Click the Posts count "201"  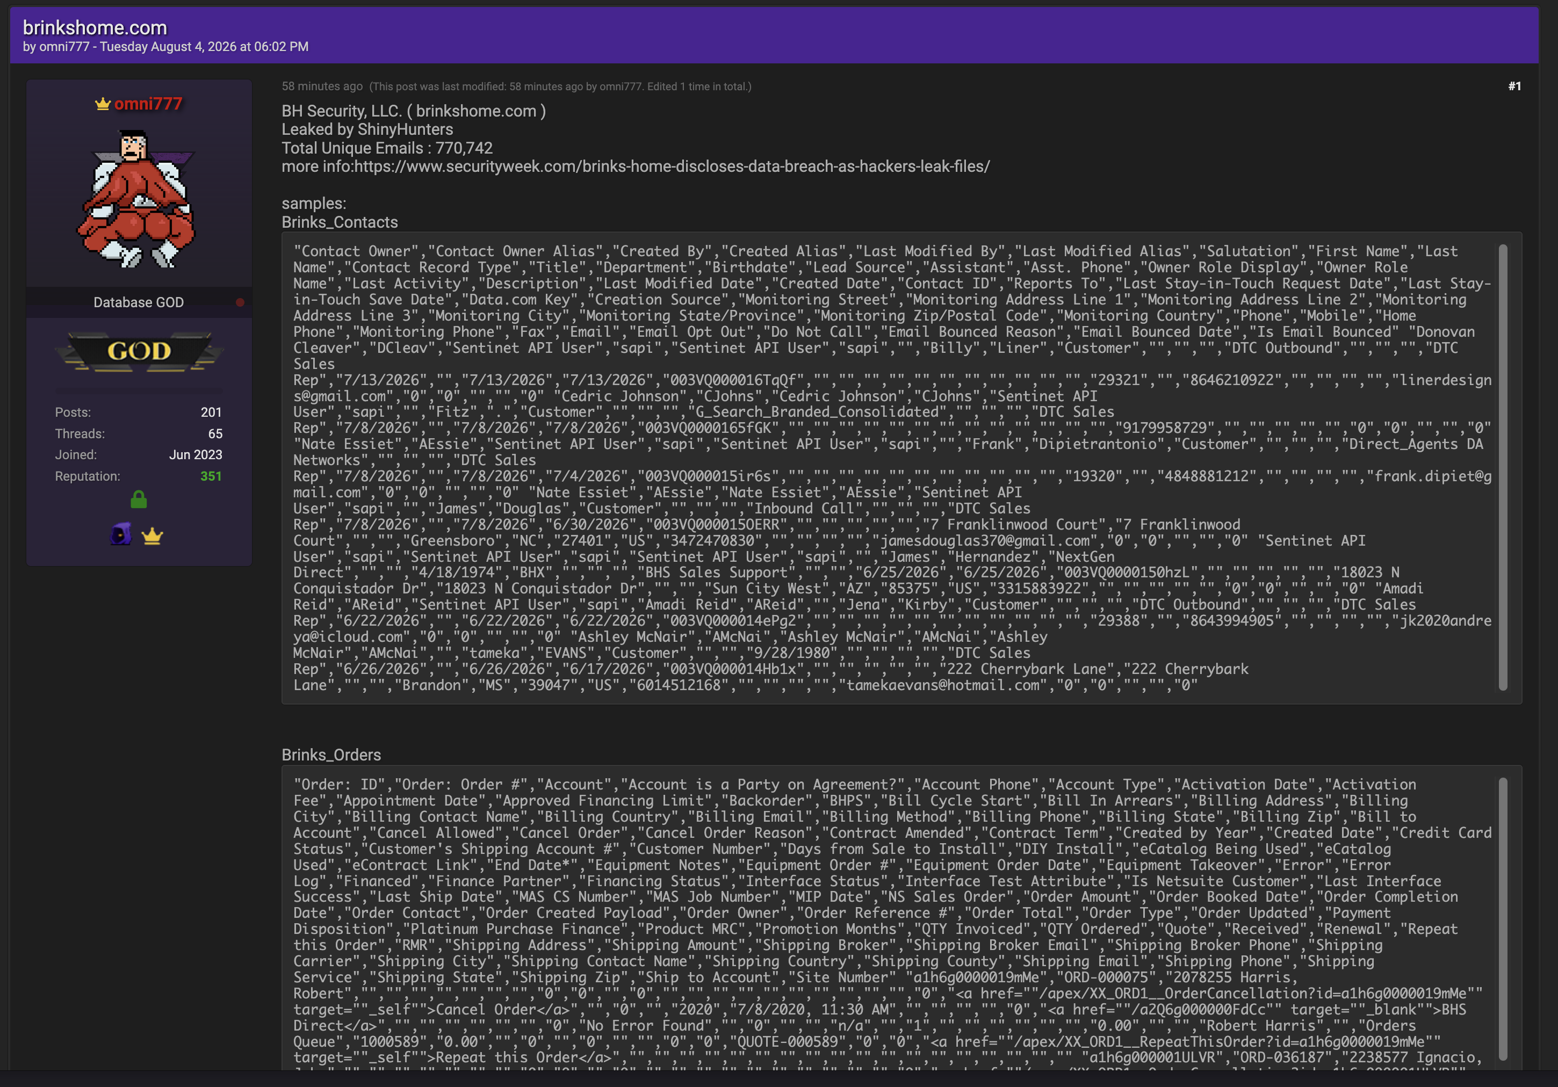coord(211,412)
